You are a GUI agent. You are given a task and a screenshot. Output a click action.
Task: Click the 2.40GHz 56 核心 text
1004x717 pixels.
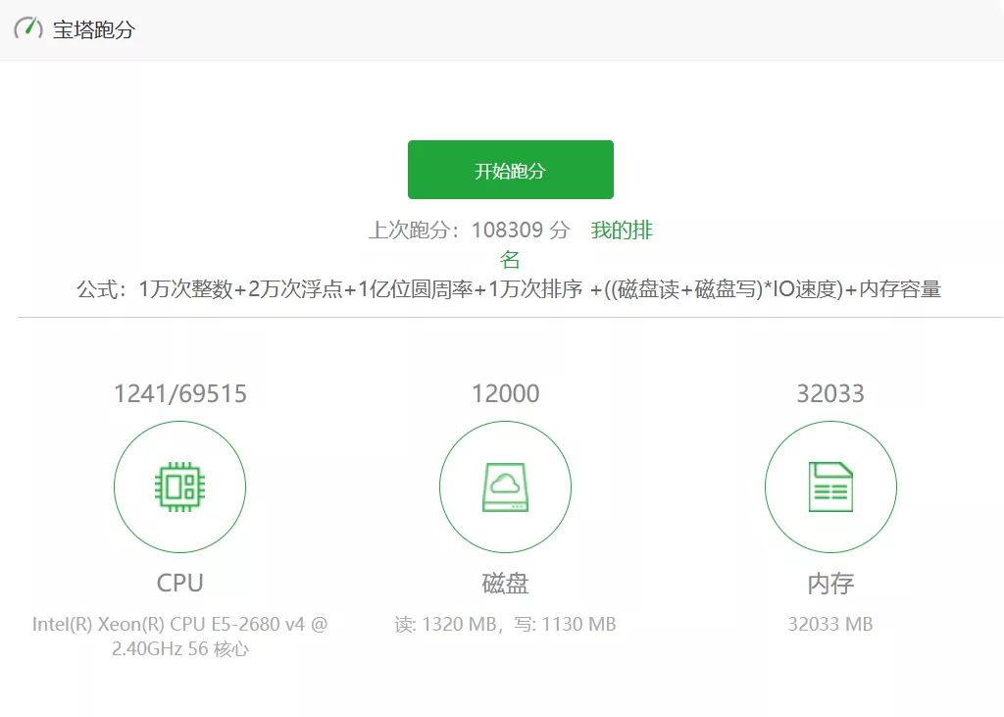click(180, 649)
